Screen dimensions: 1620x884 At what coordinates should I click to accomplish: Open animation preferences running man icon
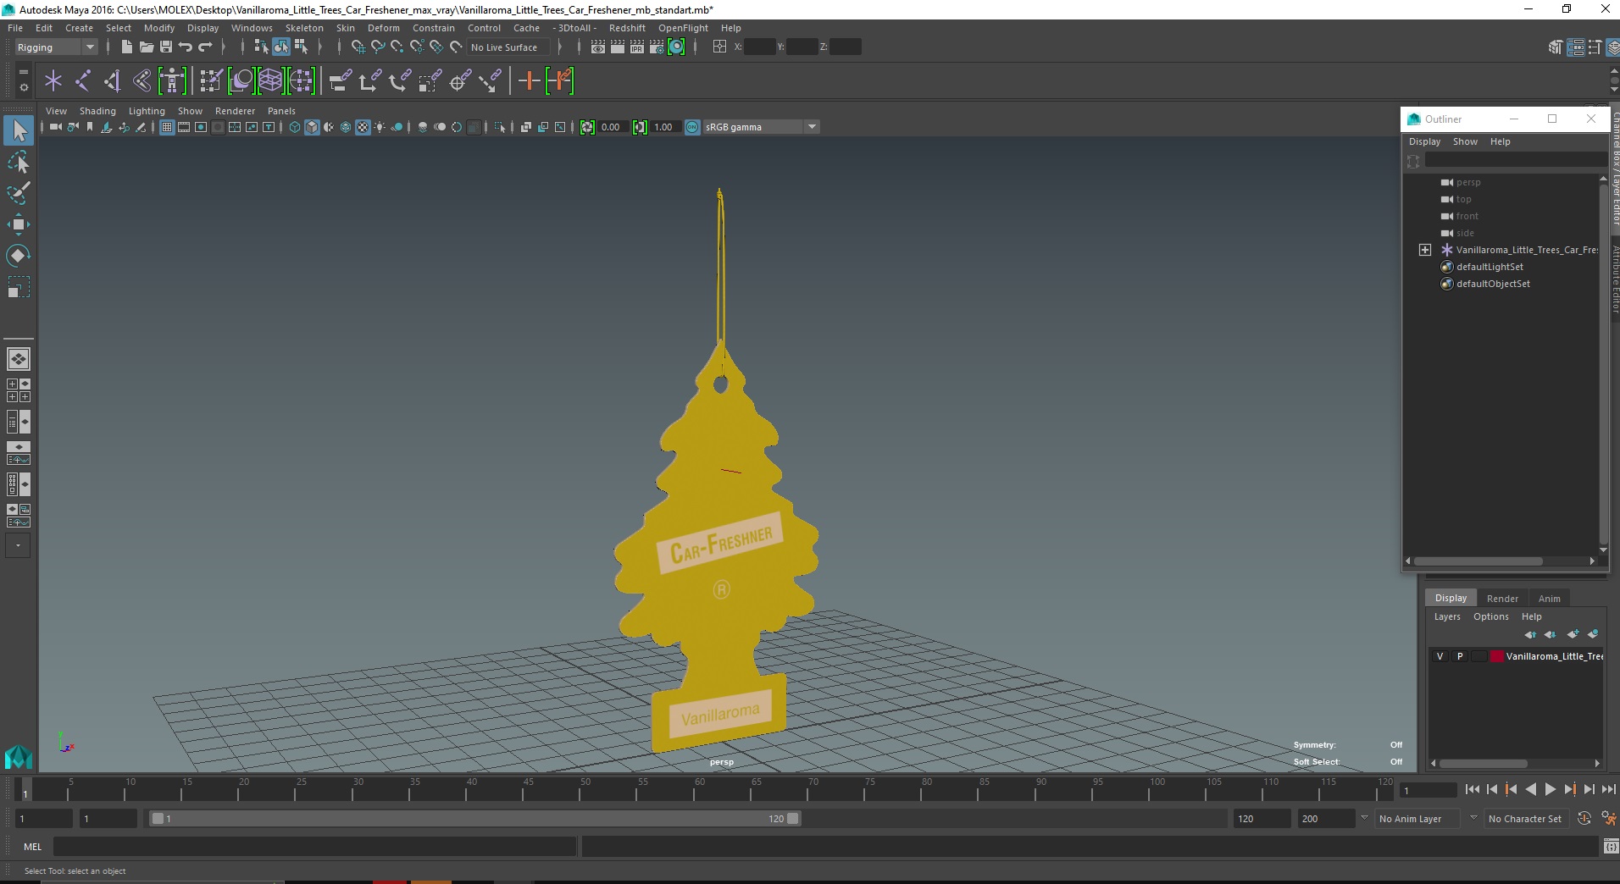click(1608, 819)
